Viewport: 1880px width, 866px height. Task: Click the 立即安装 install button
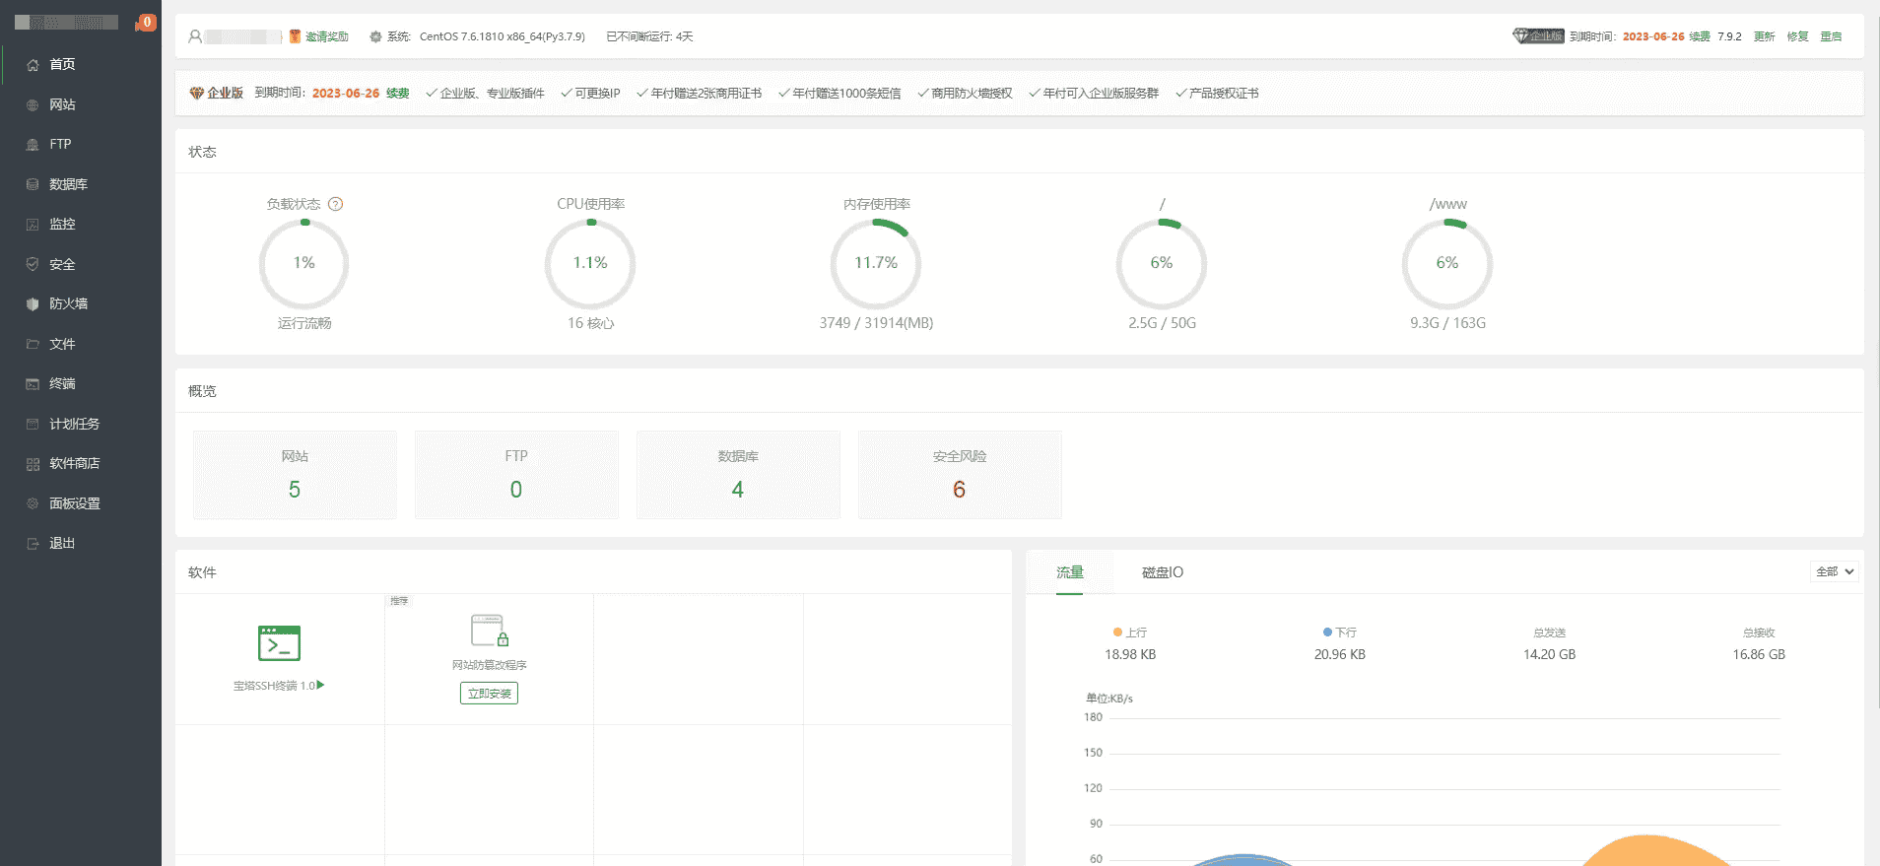tap(489, 694)
